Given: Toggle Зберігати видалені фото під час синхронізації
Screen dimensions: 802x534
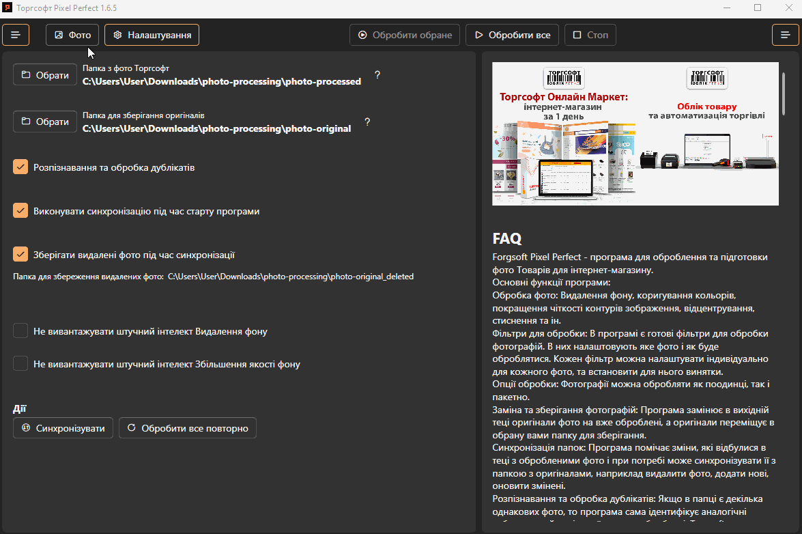Looking at the screenshot, I should click(x=20, y=255).
